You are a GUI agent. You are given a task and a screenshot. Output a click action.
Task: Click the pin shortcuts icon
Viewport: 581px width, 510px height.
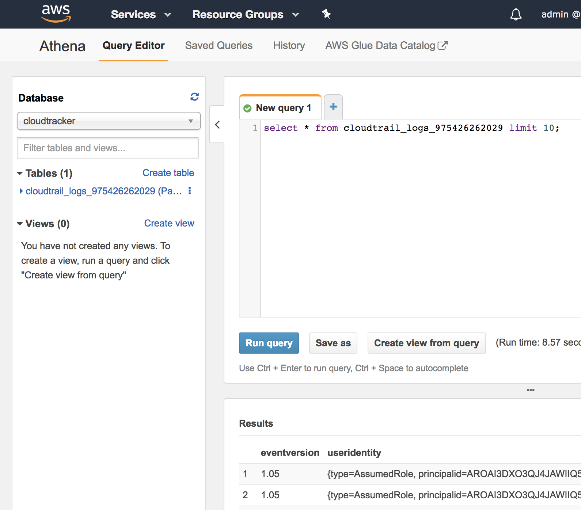pos(326,14)
